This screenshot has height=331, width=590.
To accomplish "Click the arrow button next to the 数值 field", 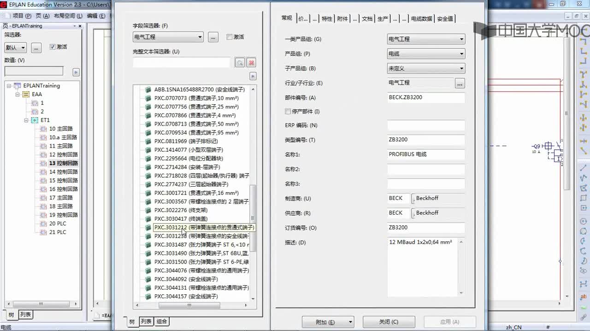I will click(x=76, y=72).
